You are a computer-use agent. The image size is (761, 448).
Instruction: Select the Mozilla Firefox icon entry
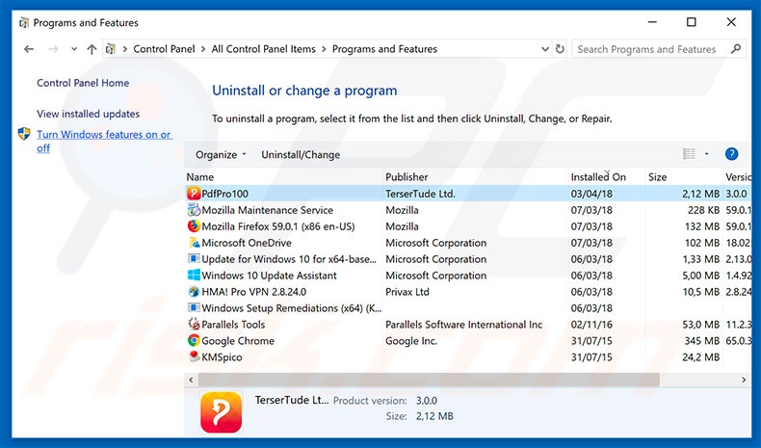point(194,226)
